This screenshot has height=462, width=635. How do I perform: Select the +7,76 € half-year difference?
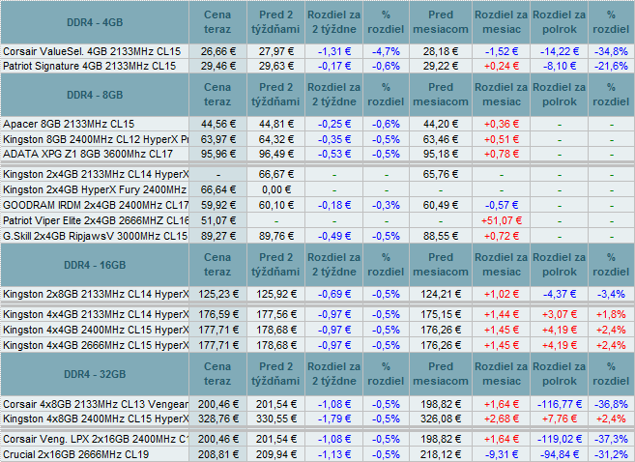tap(559, 419)
